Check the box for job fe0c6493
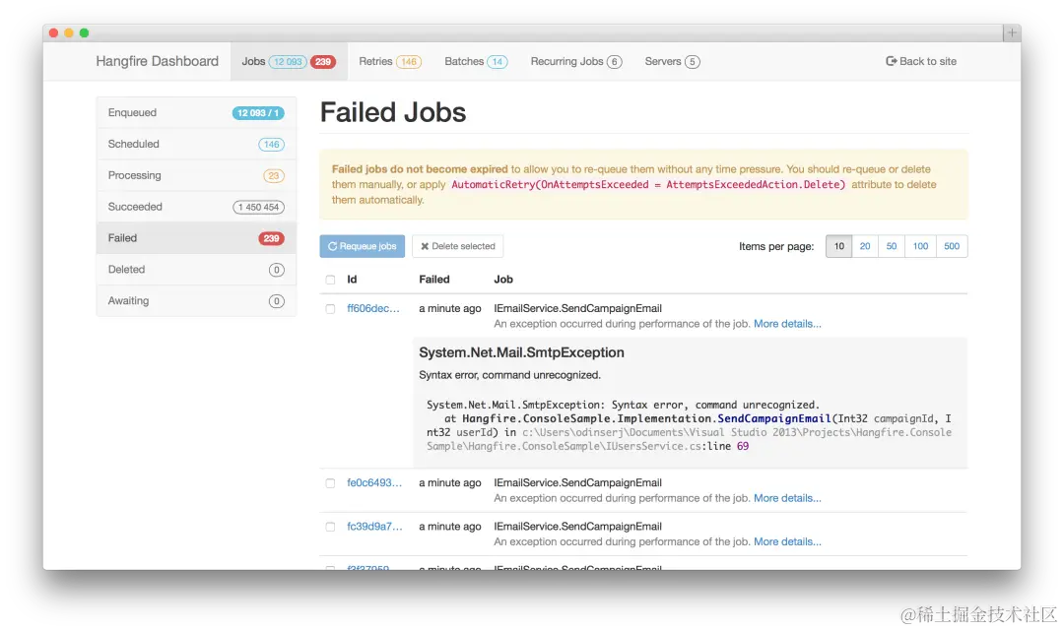 [330, 483]
